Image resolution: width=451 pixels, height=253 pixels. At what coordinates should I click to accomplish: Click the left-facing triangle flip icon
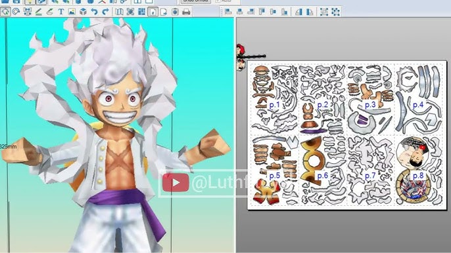(x=299, y=12)
